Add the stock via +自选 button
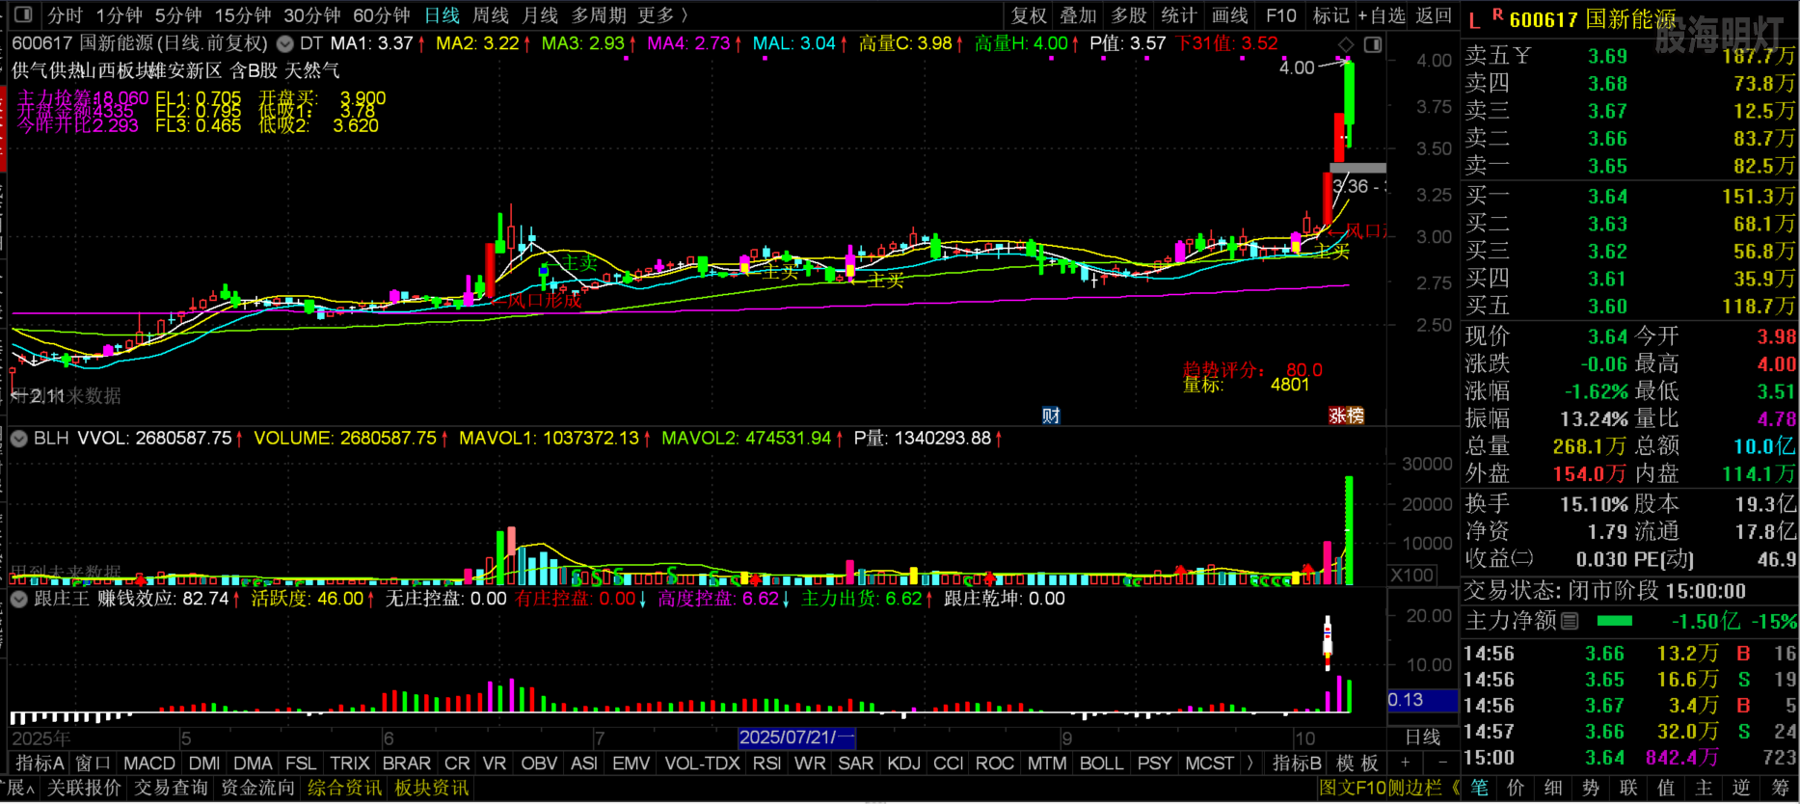This screenshot has width=1800, height=804. click(x=1382, y=15)
